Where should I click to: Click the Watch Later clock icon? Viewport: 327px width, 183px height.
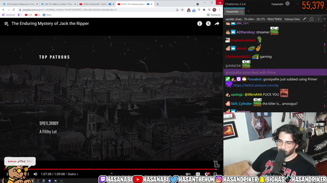tap(208, 24)
